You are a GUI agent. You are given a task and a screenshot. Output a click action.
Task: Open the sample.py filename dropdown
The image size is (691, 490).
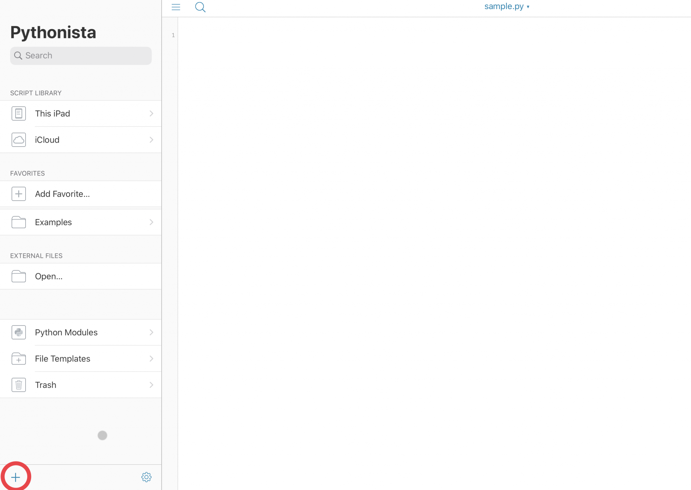pos(506,7)
